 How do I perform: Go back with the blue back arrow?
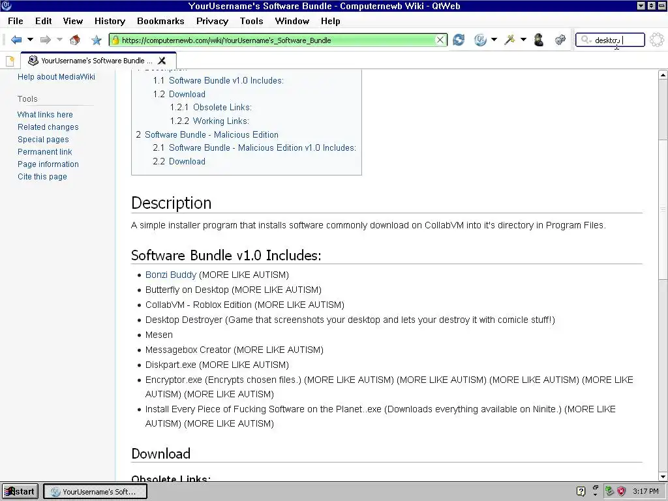tap(16, 40)
